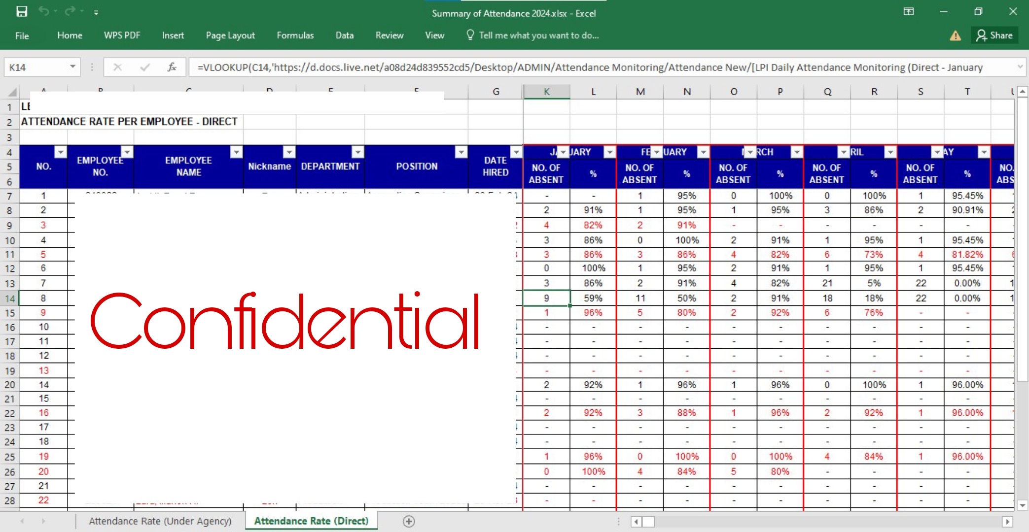Open DEPARTMENT column filter dropdown
Screen dimensions: 1029x532
358,152
